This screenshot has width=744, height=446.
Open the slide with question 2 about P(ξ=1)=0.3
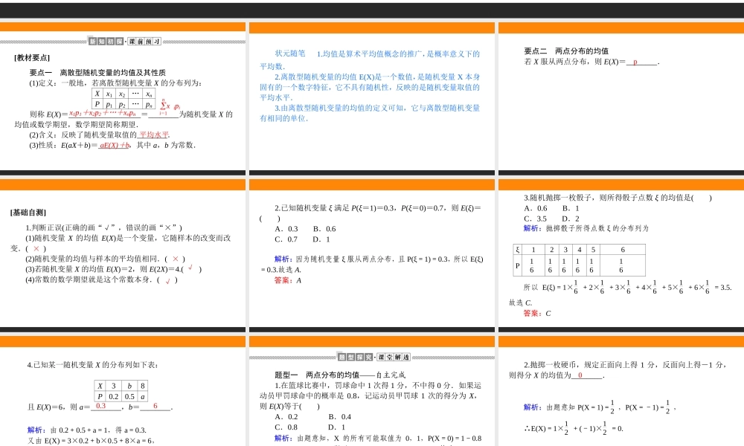[x=371, y=256]
